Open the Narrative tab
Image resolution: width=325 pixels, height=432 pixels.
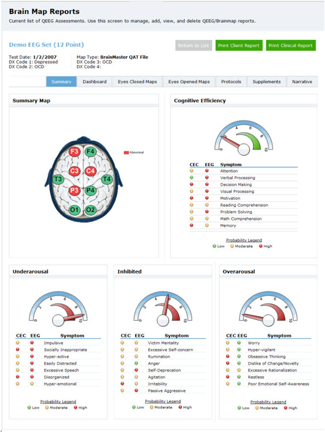pyautogui.click(x=302, y=81)
